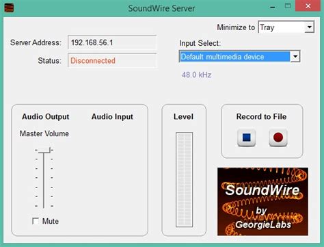The height and width of the screenshot is (247, 324).
Task: Click the SoundWire by GeorgieLabs logo
Action: (x=262, y=202)
